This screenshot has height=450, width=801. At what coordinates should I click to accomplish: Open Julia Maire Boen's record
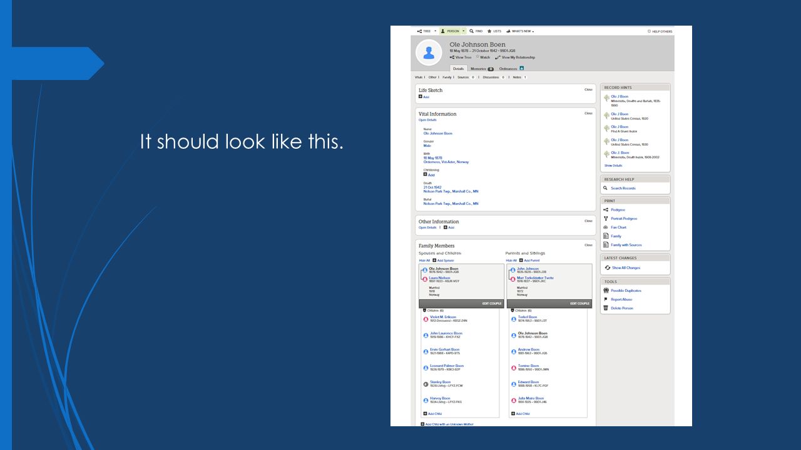(x=531, y=398)
